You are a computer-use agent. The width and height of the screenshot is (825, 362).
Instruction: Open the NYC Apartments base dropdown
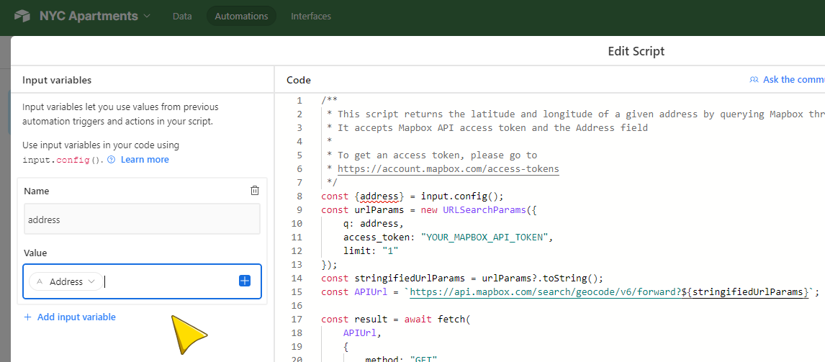tap(95, 16)
